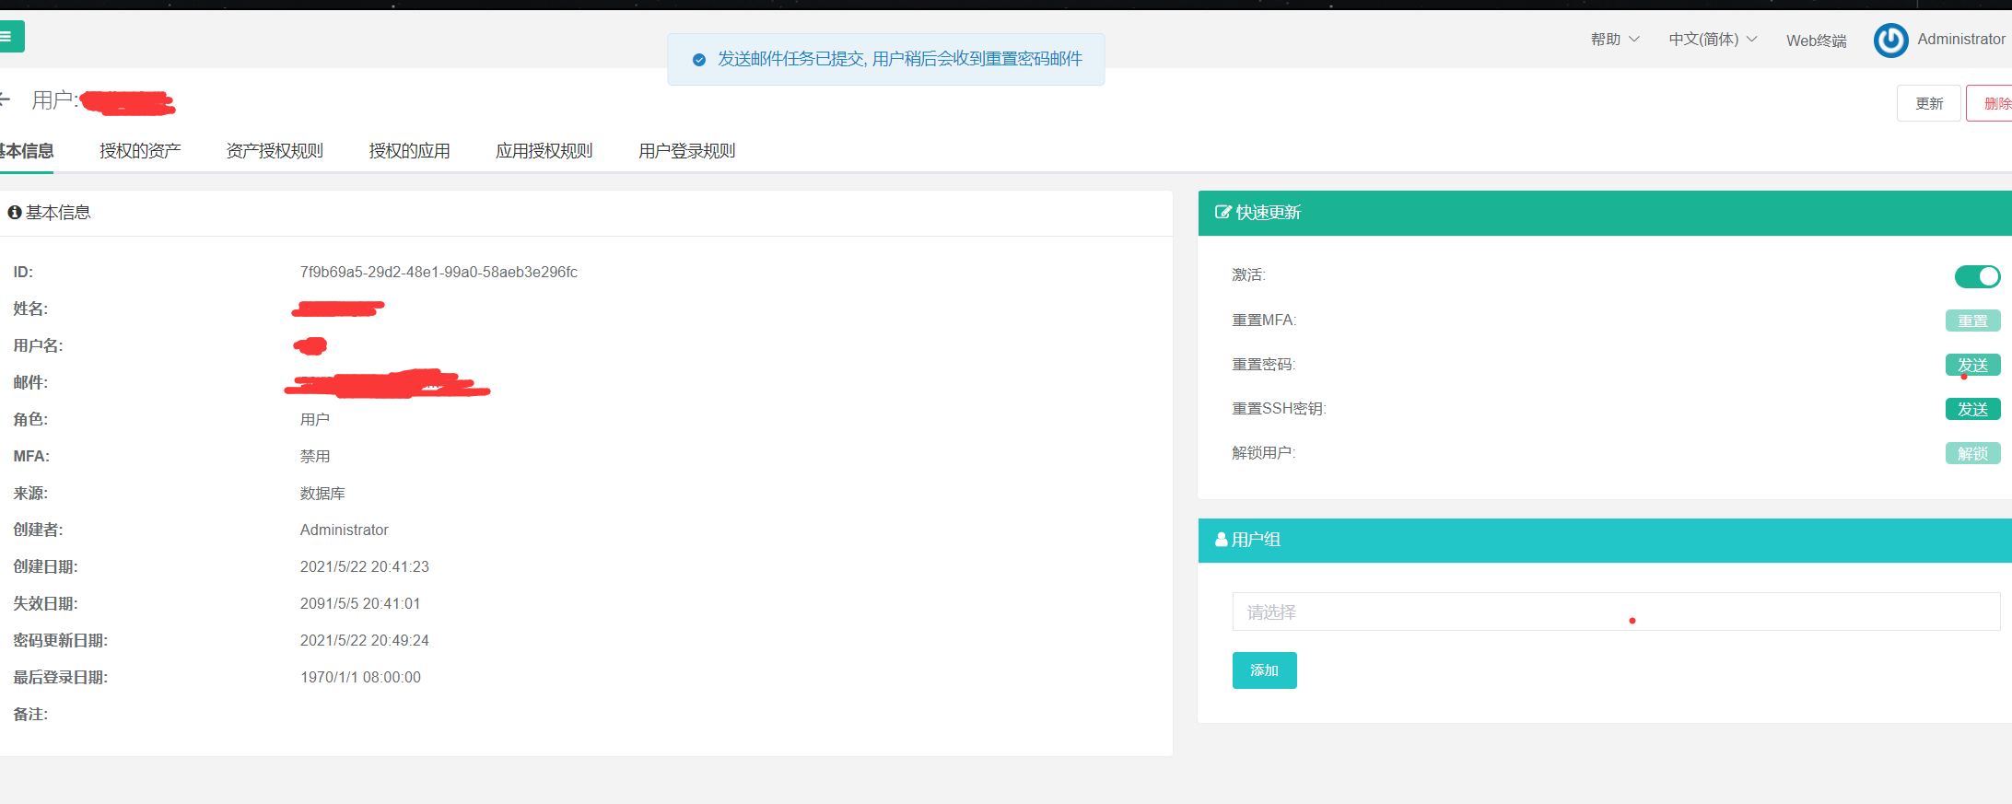
Task: Switch to the 用户登录规则 tab
Action: point(686,151)
